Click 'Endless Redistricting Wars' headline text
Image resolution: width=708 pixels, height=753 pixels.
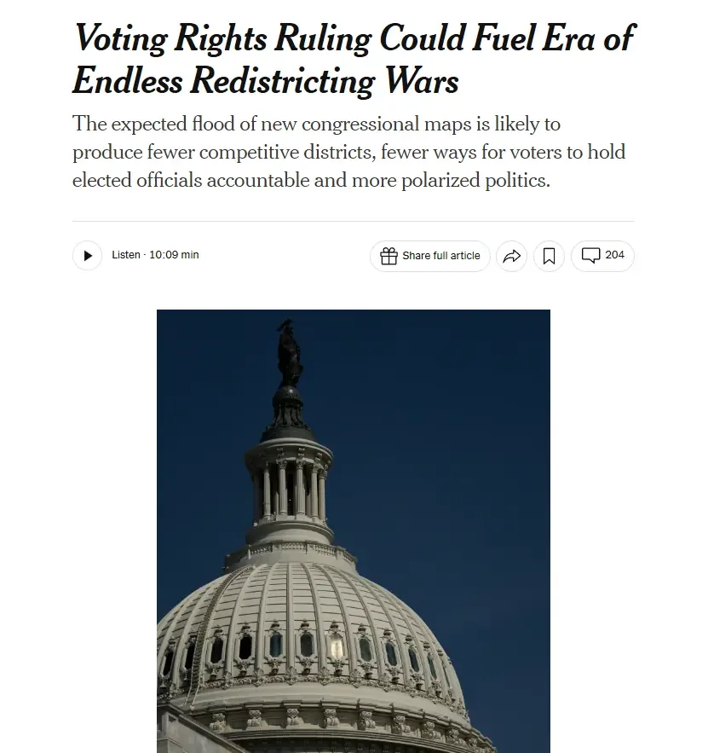(x=266, y=81)
